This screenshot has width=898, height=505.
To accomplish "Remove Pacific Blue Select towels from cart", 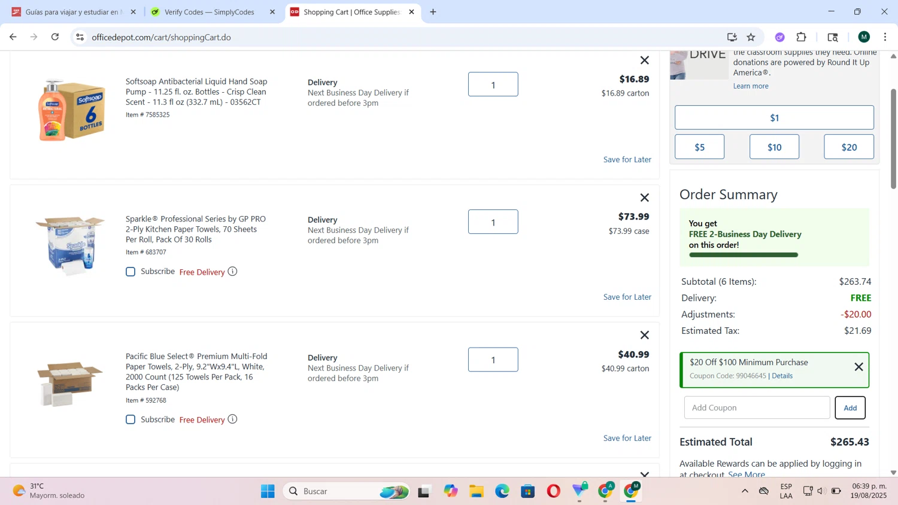I will tap(644, 335).
